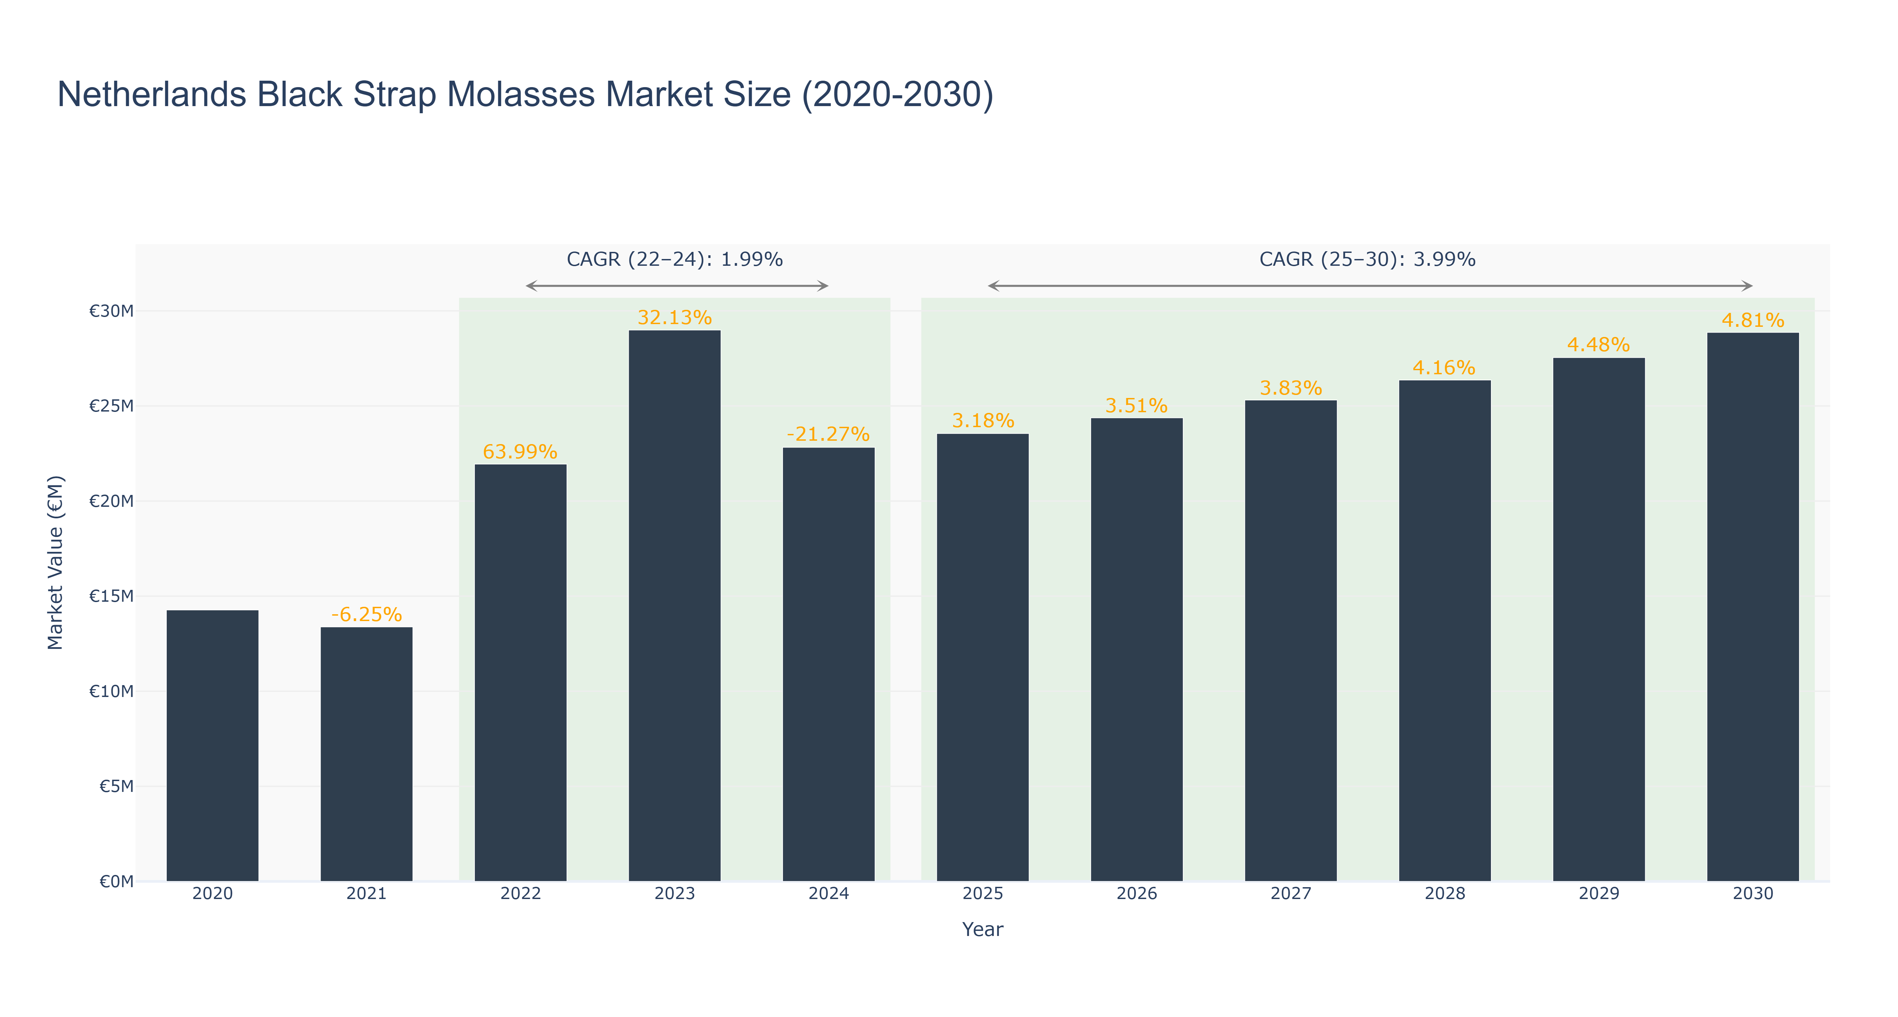Click the 'Year' x-axis title
Screen dimensions: 1898x1017
pyautogui.click(x=982, y=929)
